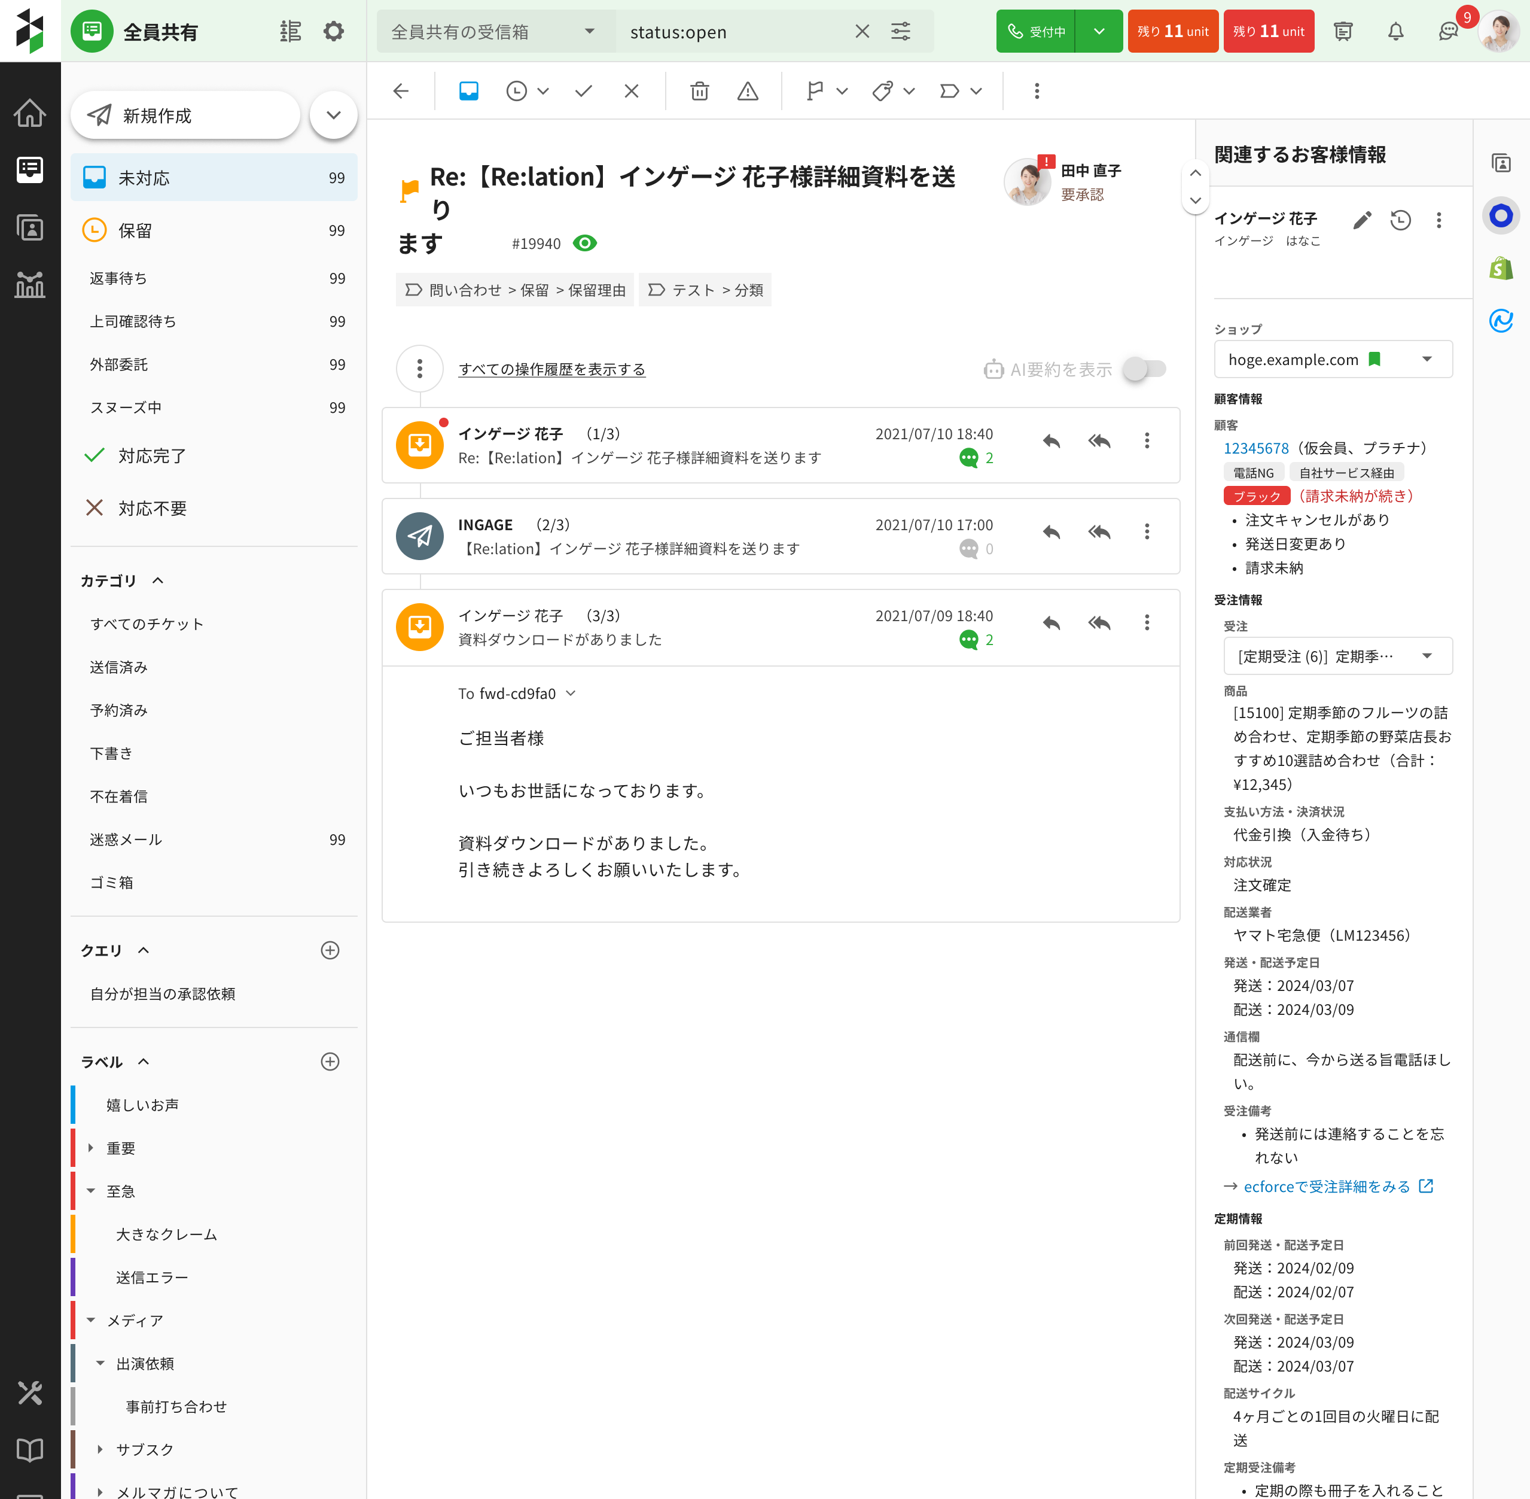This screenshot has height=1499, width=1530.
Task: Open the Shopify integration icon
Action: pyautogui.click(x=1501, y=269)
